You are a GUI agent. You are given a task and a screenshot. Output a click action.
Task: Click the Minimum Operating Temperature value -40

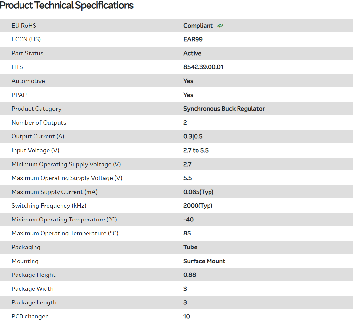(188, 220)
